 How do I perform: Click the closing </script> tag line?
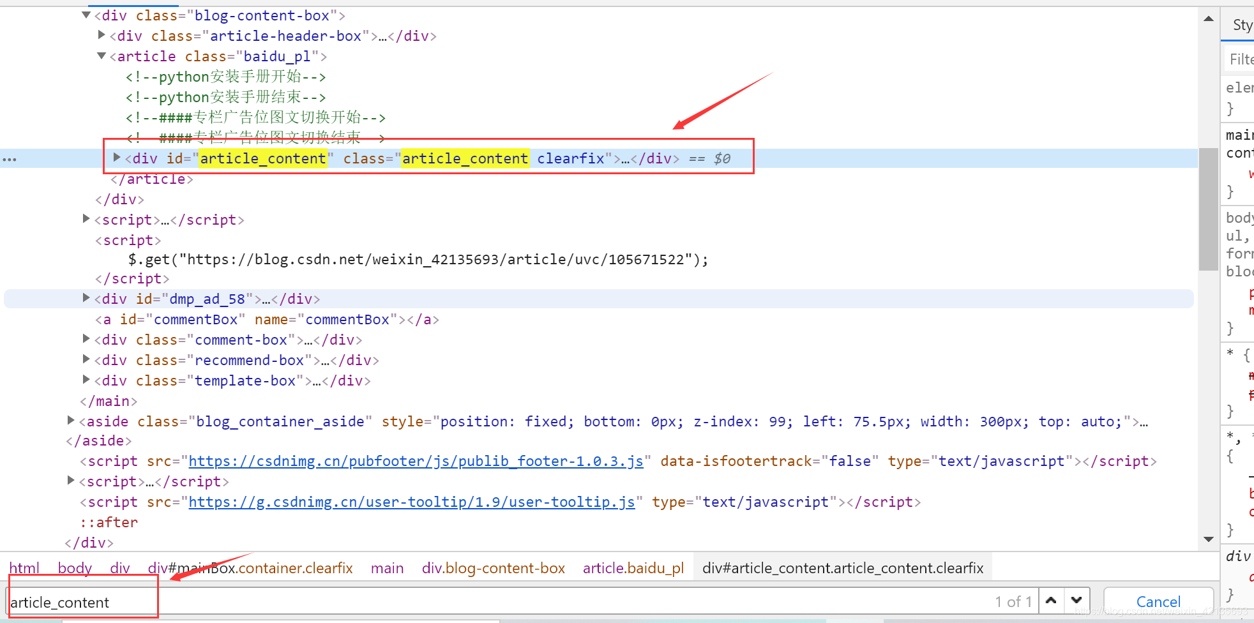(132, 278)
